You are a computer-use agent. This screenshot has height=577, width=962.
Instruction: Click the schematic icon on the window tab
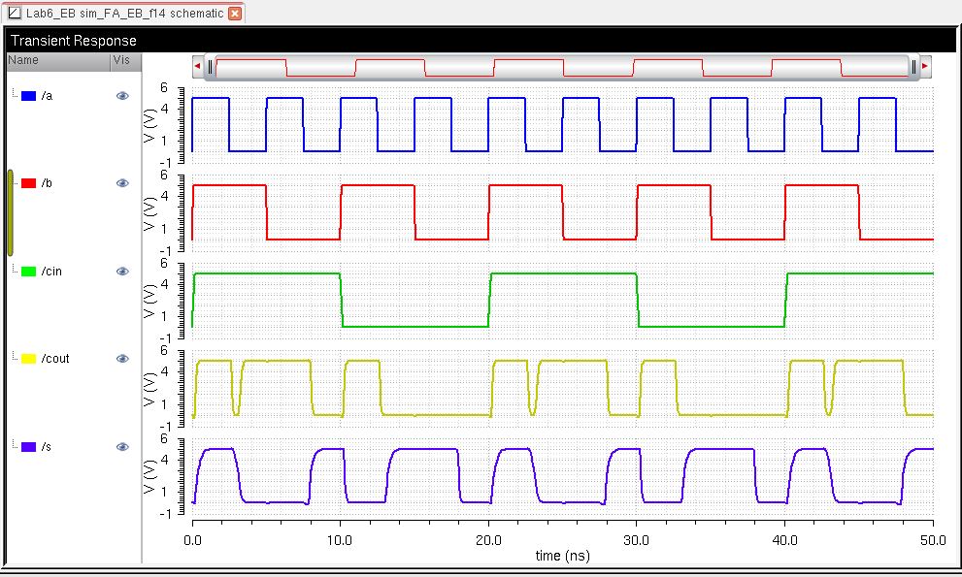tap(14, 14)
